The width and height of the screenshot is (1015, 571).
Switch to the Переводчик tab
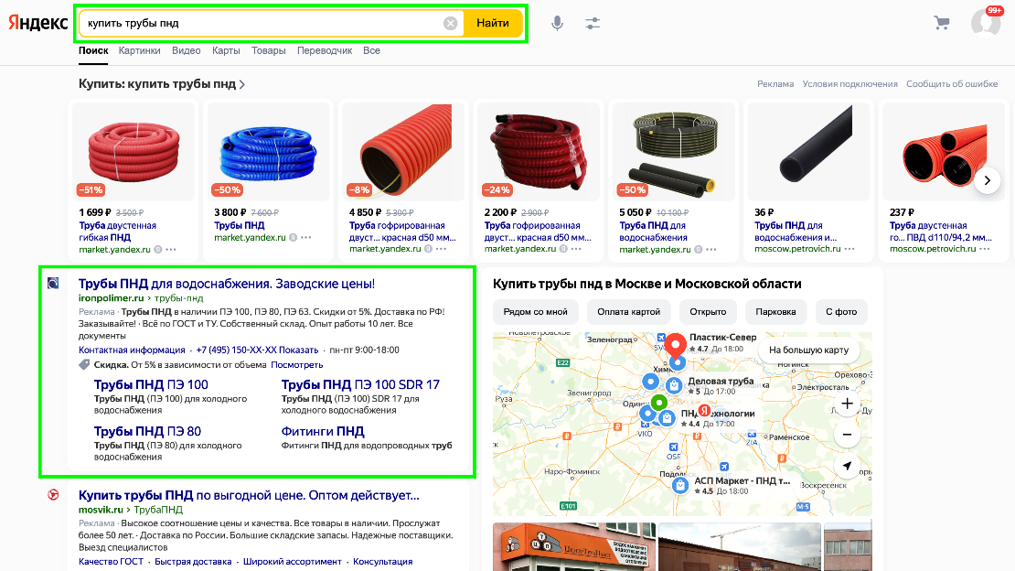point(325,50)
